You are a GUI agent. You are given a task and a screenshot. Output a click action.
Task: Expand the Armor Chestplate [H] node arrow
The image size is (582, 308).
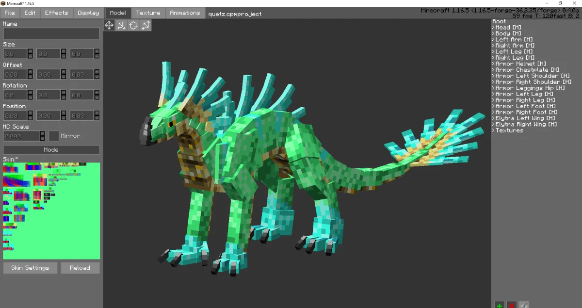pos(493,70)
